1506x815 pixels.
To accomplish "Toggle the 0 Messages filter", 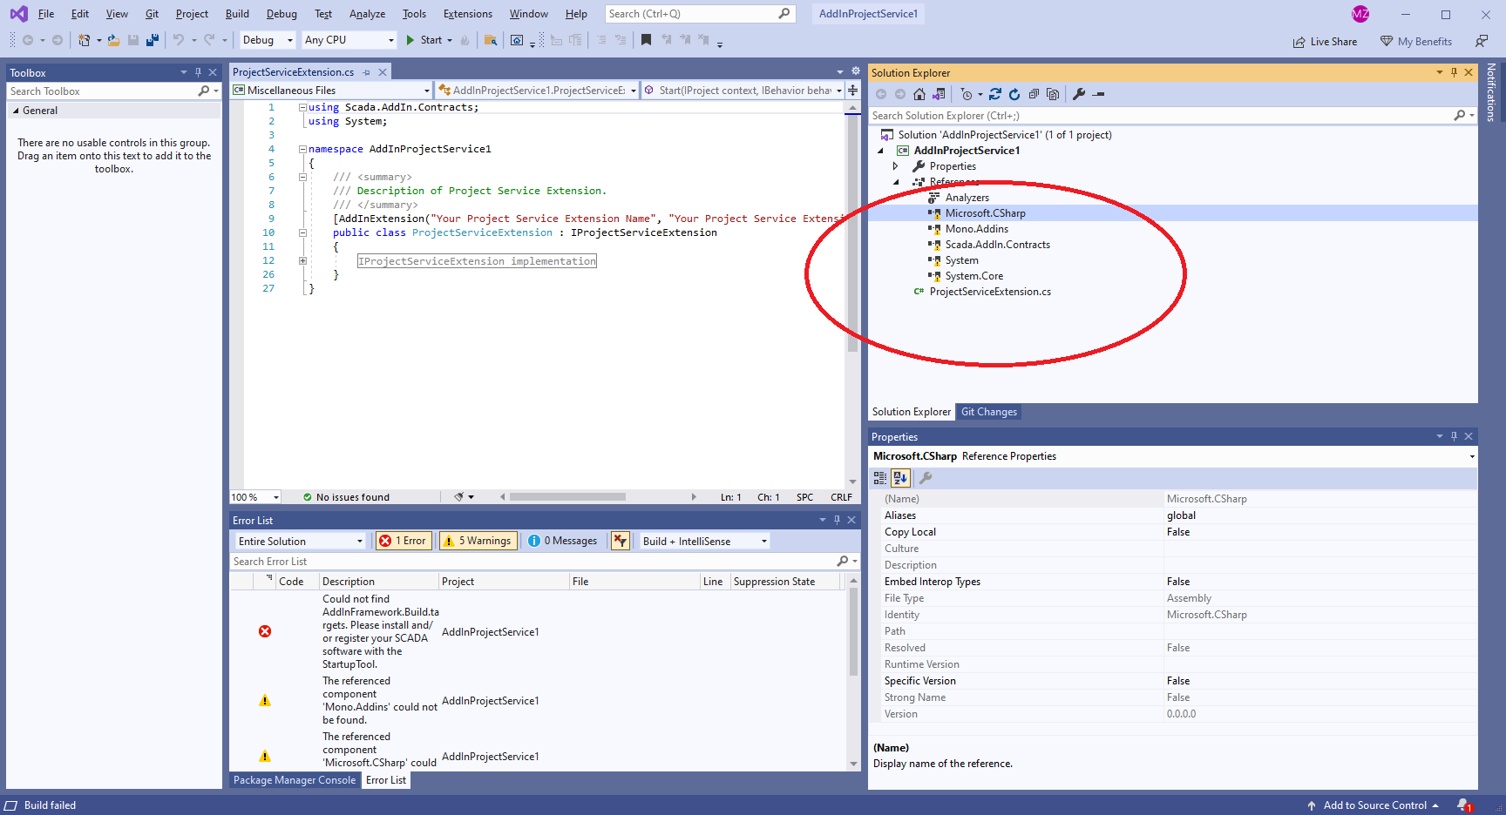I will (x=563, y=541).
